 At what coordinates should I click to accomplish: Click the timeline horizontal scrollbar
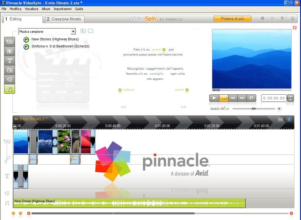113,213
